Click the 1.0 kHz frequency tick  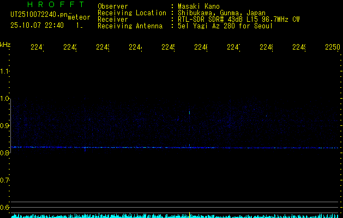[x=5, y=99]
